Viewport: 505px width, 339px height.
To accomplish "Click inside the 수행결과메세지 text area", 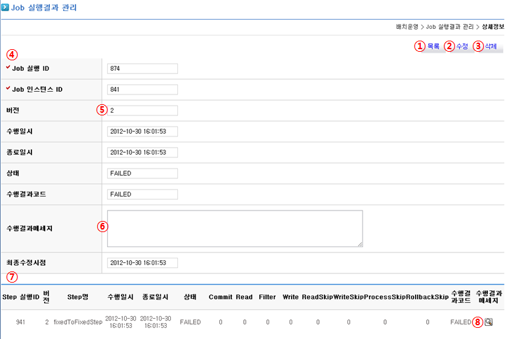I will [234, 228].
